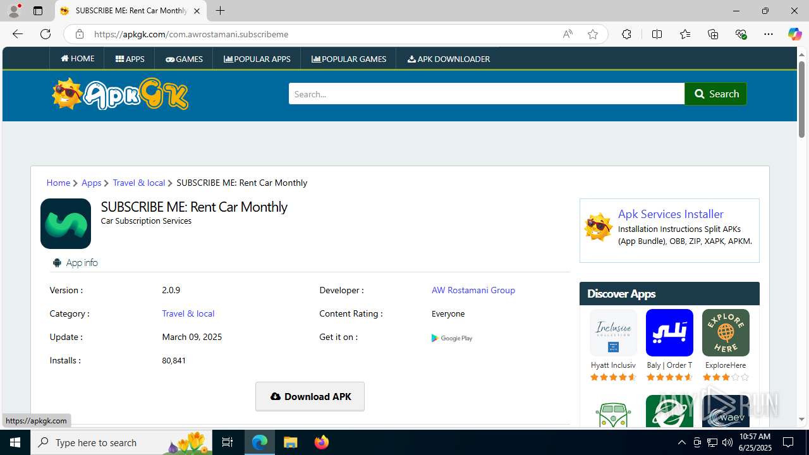
Task: Open Browser essentials heart icon
Action: (741, 34)
